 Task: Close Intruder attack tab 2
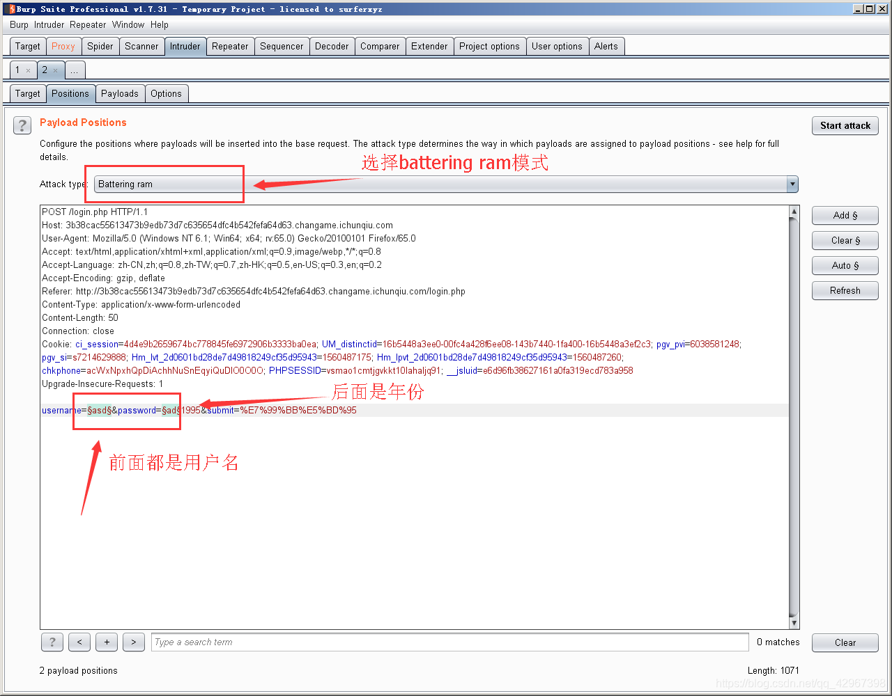[56, 70]
